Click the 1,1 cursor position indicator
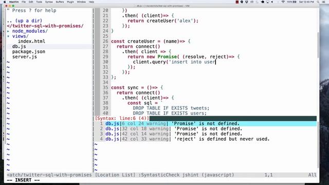This screenshot has width=329, height=185. click(268, 175)
